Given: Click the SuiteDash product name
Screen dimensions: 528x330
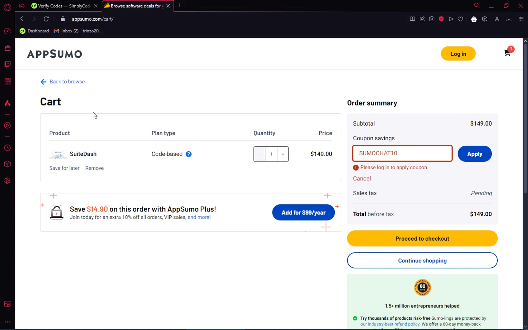Looking at the screenshot, I should click(83, 154).
